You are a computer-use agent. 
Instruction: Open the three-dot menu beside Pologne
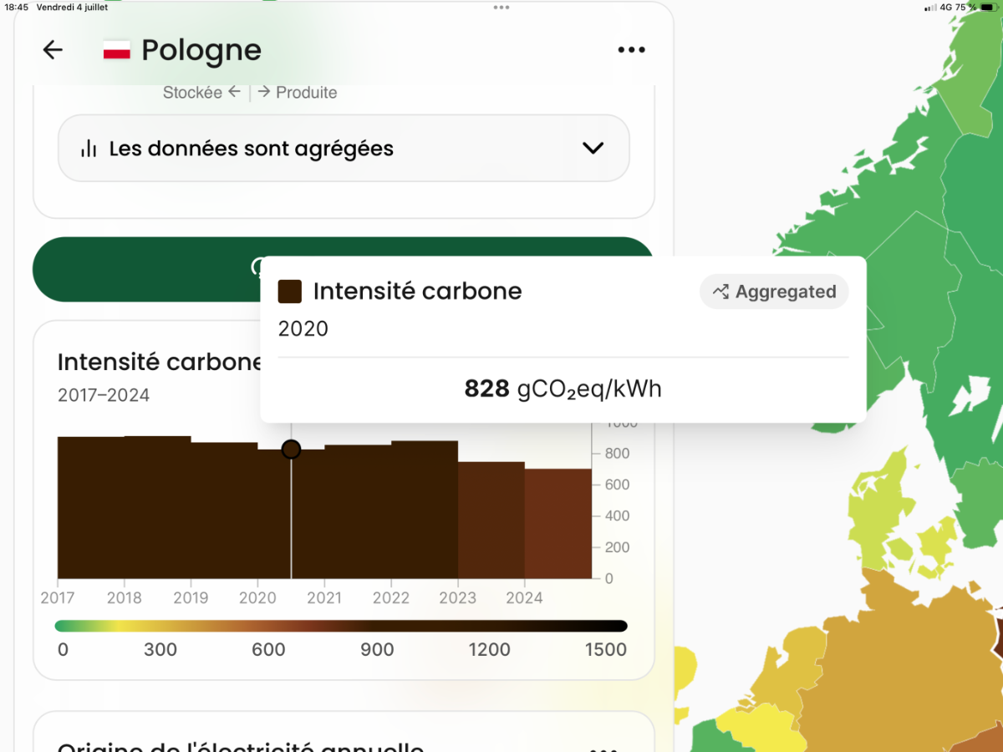[x=631, y=50]
